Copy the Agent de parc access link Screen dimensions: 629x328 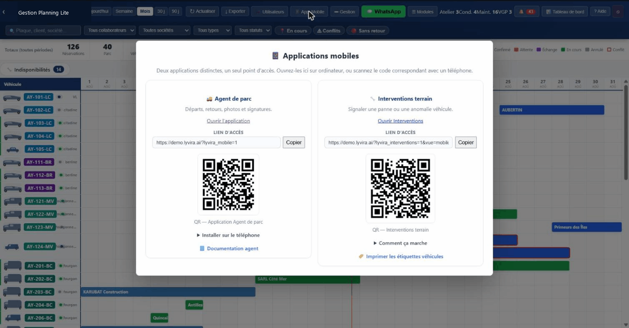[294, 142]
